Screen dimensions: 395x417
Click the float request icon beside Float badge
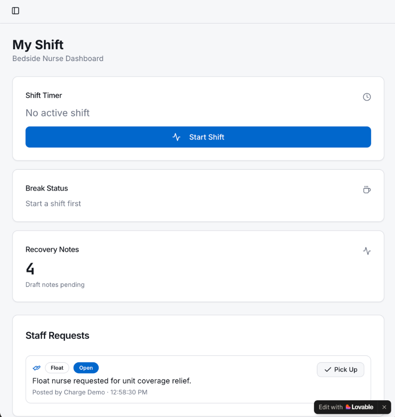pyautogui.click(x=37, y=368)
